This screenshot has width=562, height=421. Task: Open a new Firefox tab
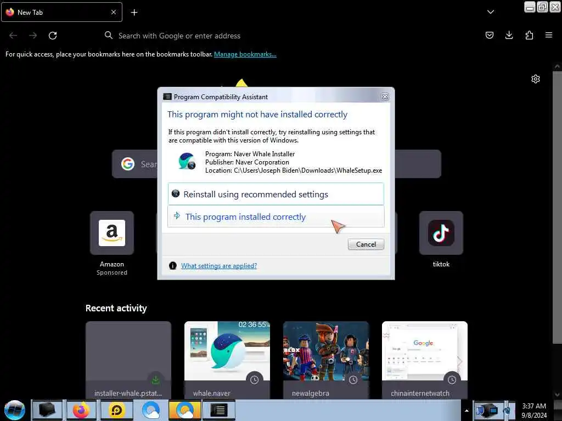coord(134,13)
